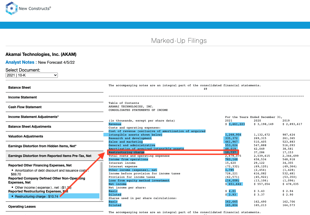This screenshot has height=215, width=310.
Task: Click highlighted Revenue line item
Action: [115, 124]
